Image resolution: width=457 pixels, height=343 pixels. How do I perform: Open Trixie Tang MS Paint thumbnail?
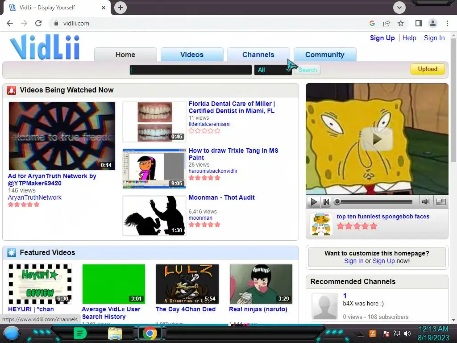(154, 168)
